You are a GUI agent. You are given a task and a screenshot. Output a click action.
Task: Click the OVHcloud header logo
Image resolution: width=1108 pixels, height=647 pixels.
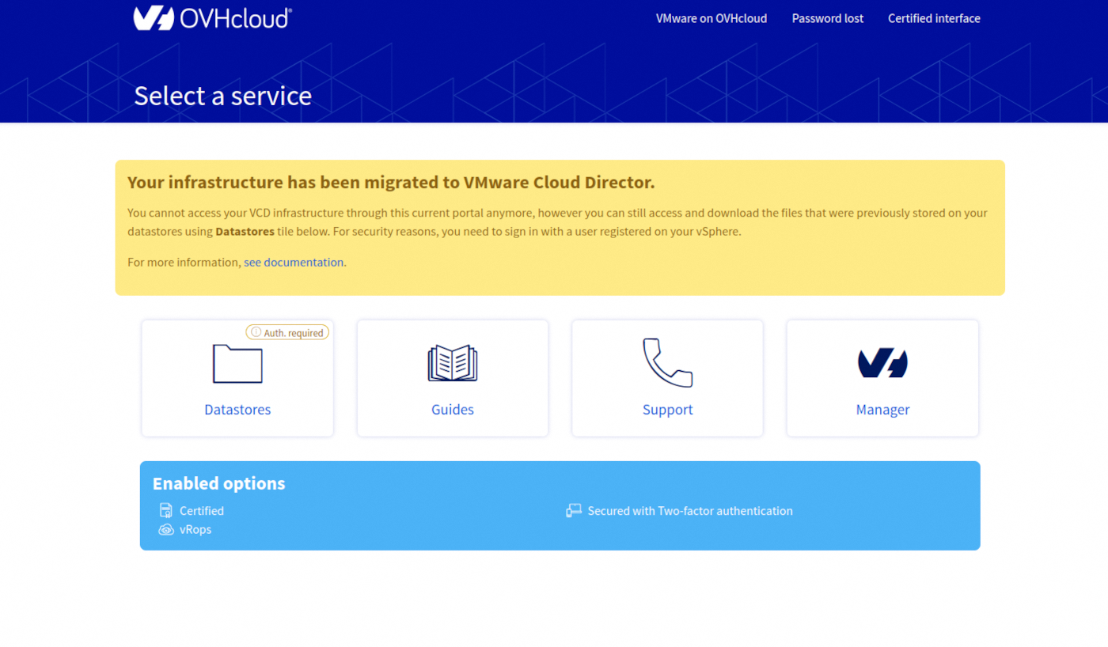pyautogui.click(x=211, y=17)
